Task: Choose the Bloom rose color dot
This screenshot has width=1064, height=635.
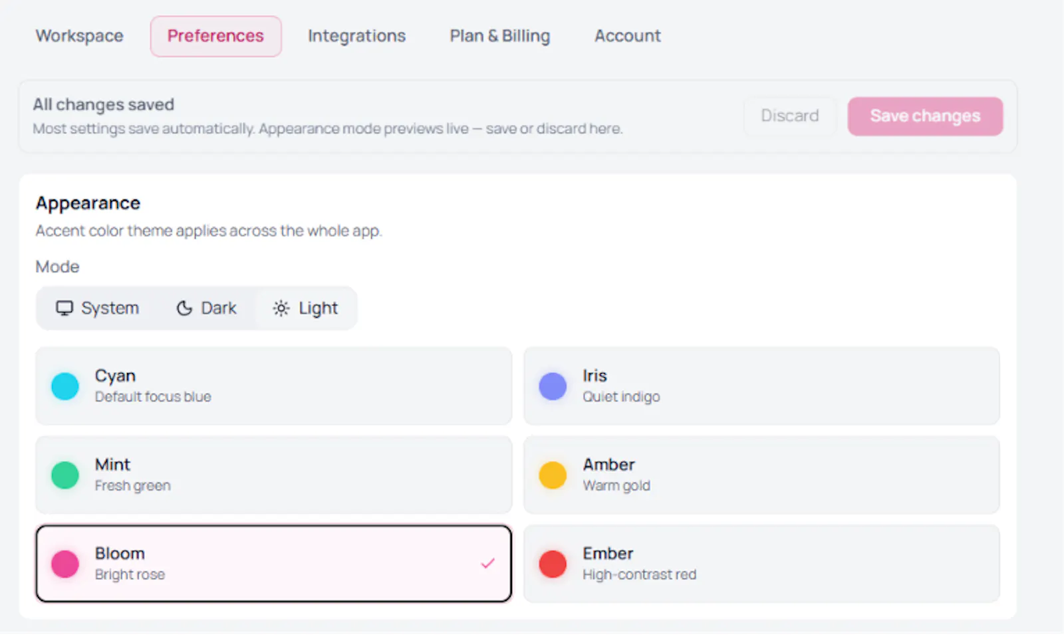Action: click(65, 564)
